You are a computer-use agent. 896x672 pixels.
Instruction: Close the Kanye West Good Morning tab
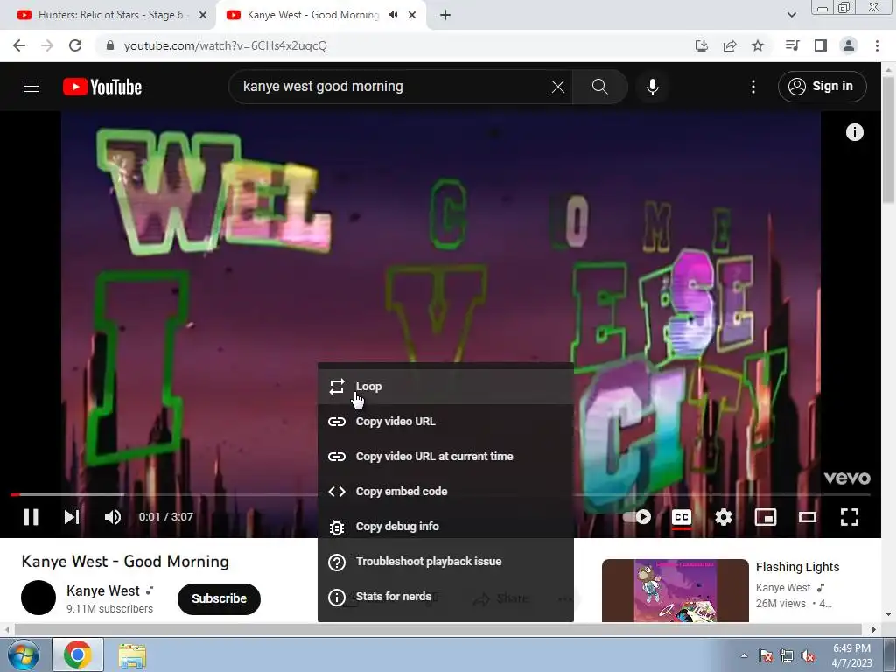pos(412,16)
